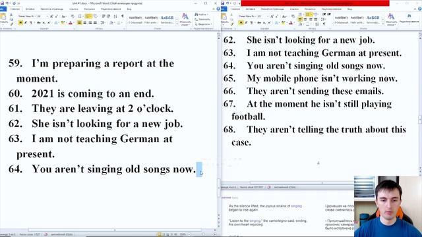Click spell check icon in left status bar
The height and width of the screenshot is (237, 422).
point(45,234)
